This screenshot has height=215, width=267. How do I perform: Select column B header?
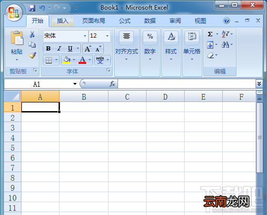pos(84,96)
